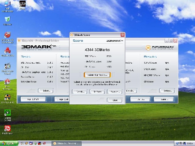Click Results heading in main window

[x=150, y=57]
